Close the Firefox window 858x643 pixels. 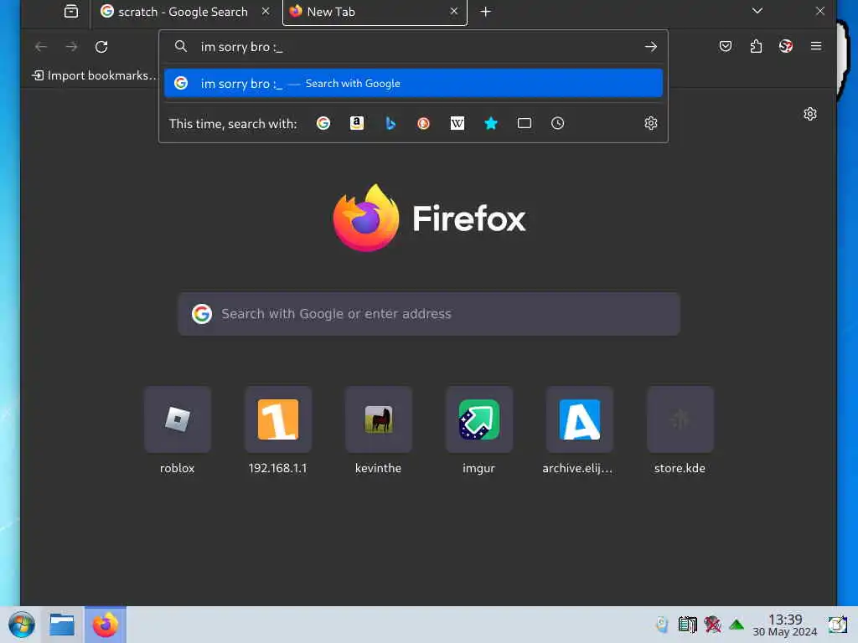(x=819, y=11)
